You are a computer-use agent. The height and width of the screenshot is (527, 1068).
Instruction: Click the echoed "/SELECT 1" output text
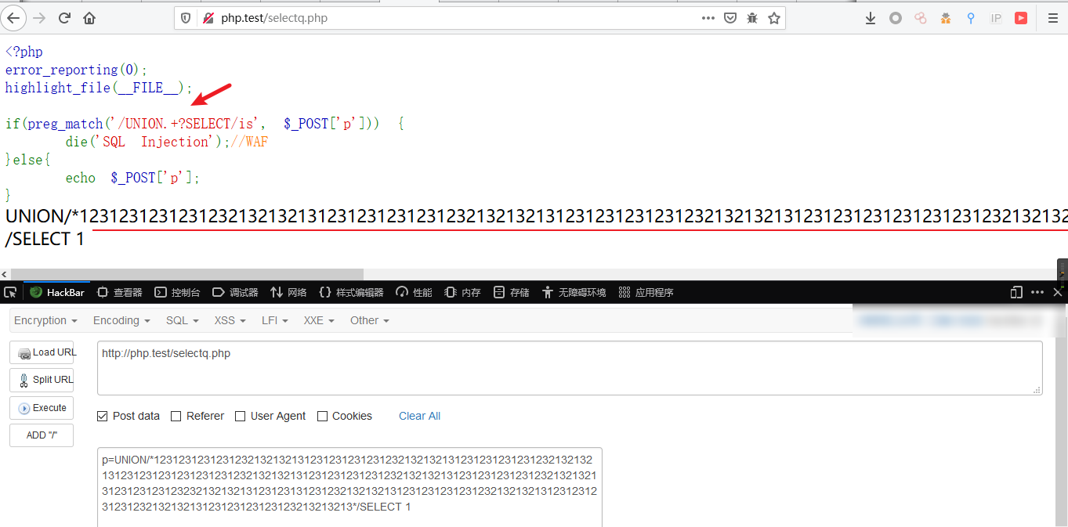coord(45,240)
